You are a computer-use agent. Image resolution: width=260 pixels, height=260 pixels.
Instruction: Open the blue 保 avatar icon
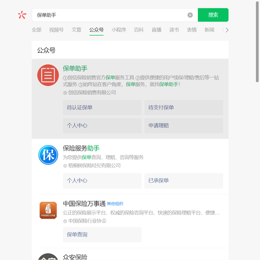pyautogui.click(x=48, y=155)
